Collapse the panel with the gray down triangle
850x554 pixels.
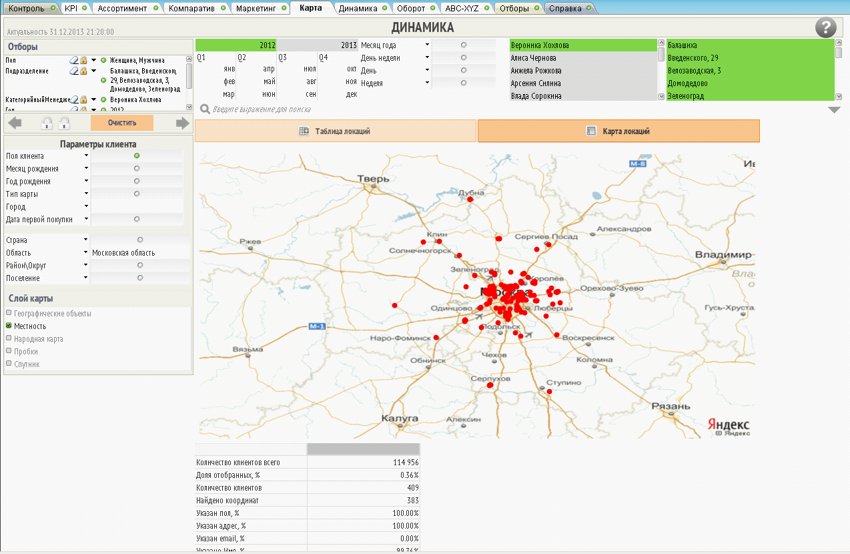point(834,110)
